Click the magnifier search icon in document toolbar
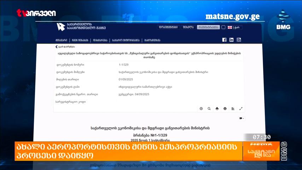 tap(209, 109)
